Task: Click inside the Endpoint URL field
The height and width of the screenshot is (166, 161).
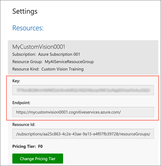Action: pos(83,112)
